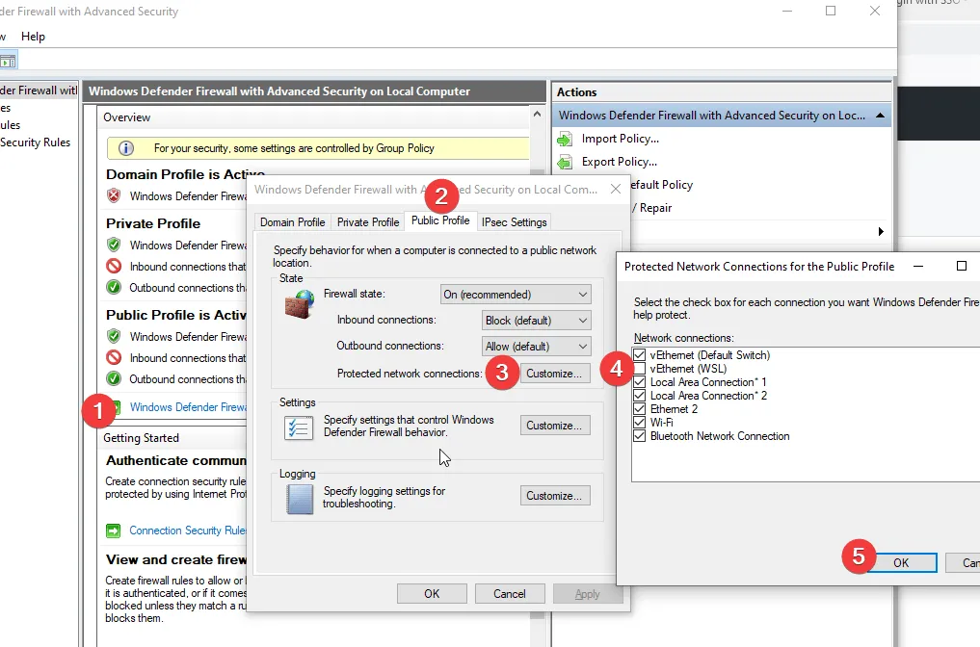The height and width of the screenshot is (647, 980).
Task: Collapse the Actions section header arrow
Action: [x=880, y=116]
